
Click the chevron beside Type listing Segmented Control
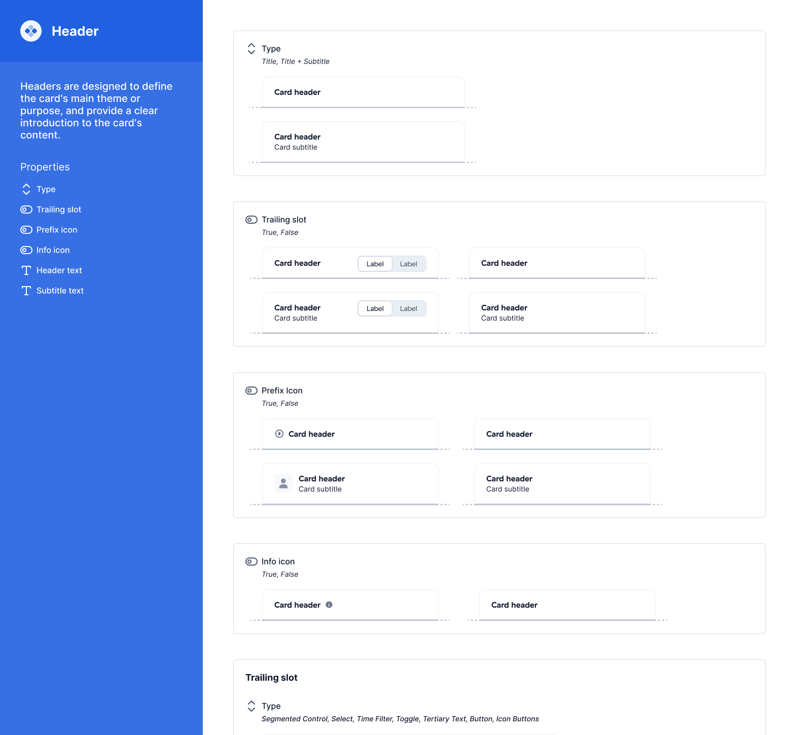tap(251, 706)
